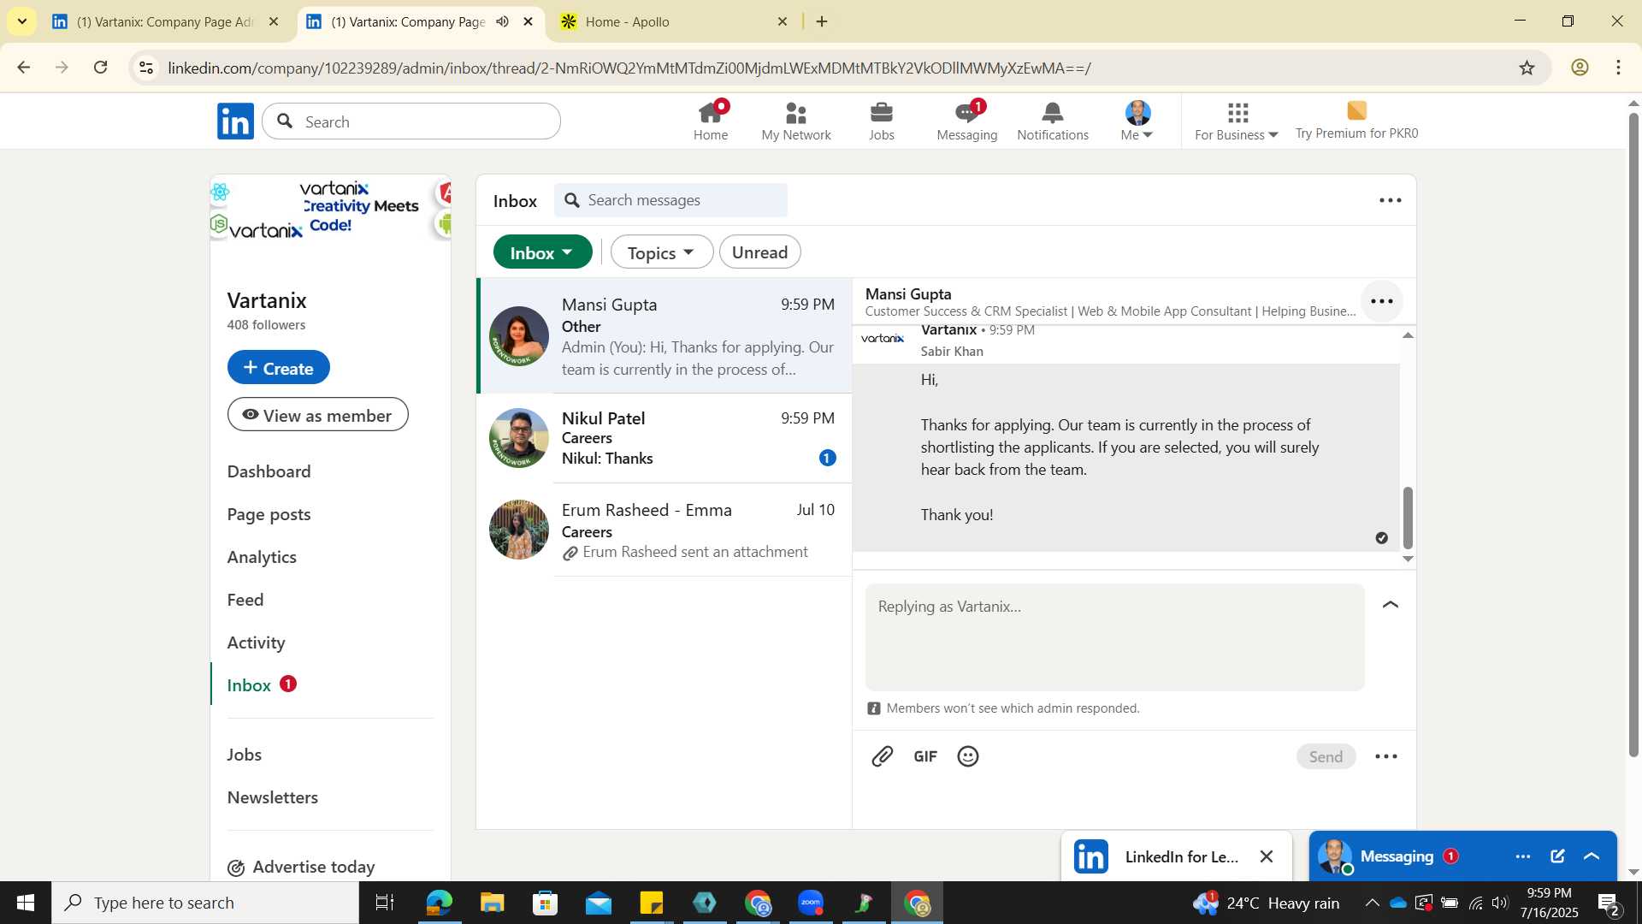Open Inbox in sidebar
Image resolution: width=1642 pixels, height=924 pixels.
click(x=249, y=685)
